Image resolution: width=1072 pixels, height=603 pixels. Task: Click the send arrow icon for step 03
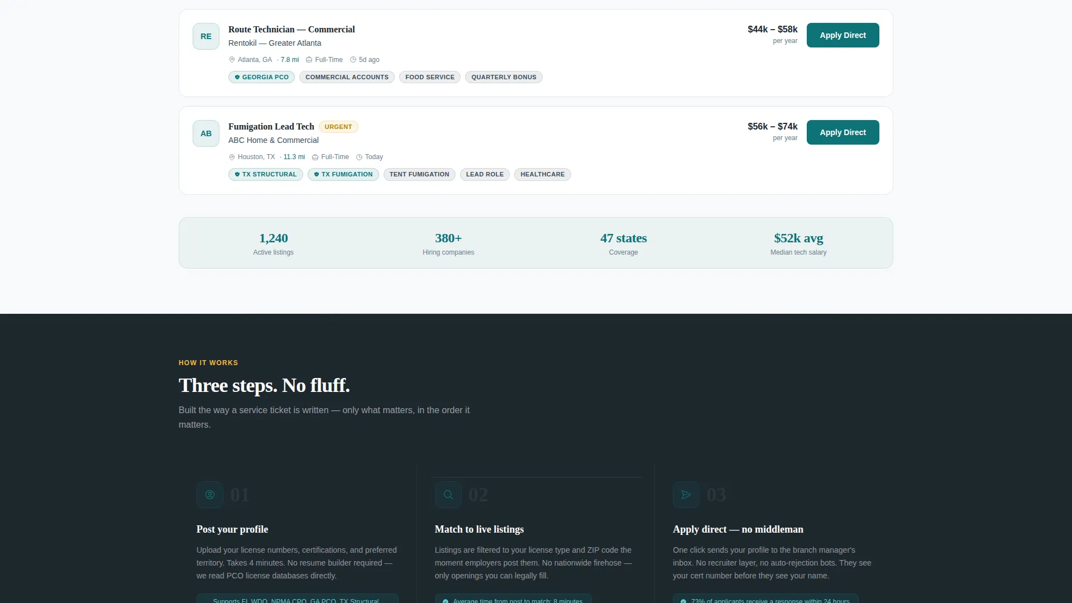686,495
